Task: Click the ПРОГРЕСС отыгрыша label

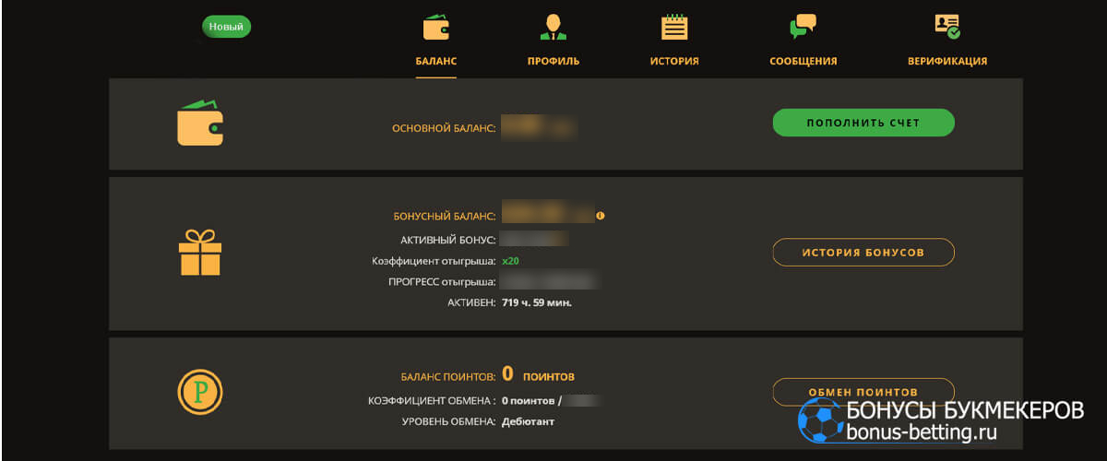Action: coord(443,282)
